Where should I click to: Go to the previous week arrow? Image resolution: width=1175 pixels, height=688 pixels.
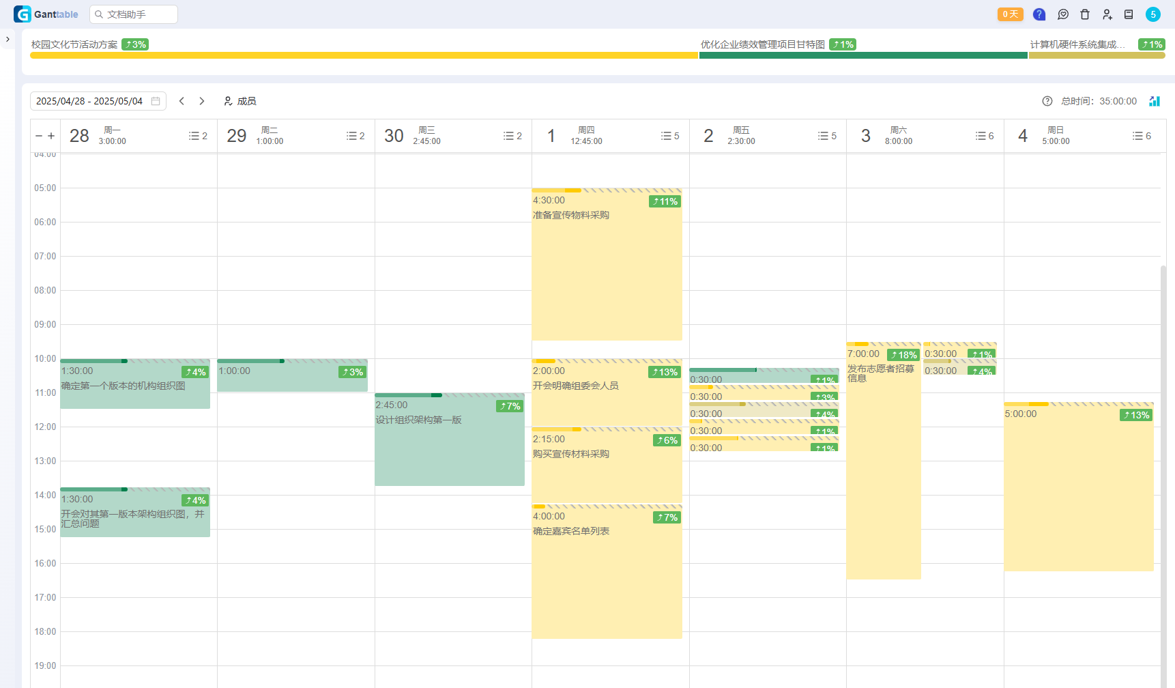coord(182,101)
